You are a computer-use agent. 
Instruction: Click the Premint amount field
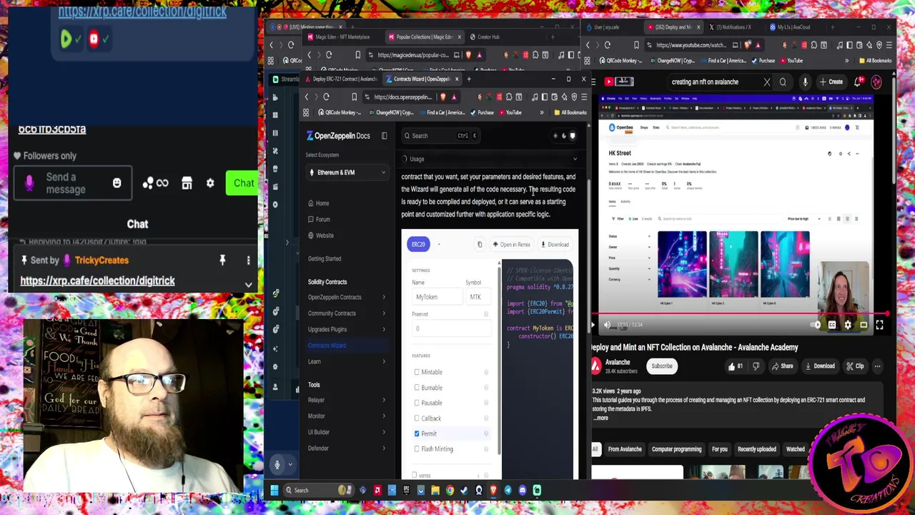(x=451, y=329)
